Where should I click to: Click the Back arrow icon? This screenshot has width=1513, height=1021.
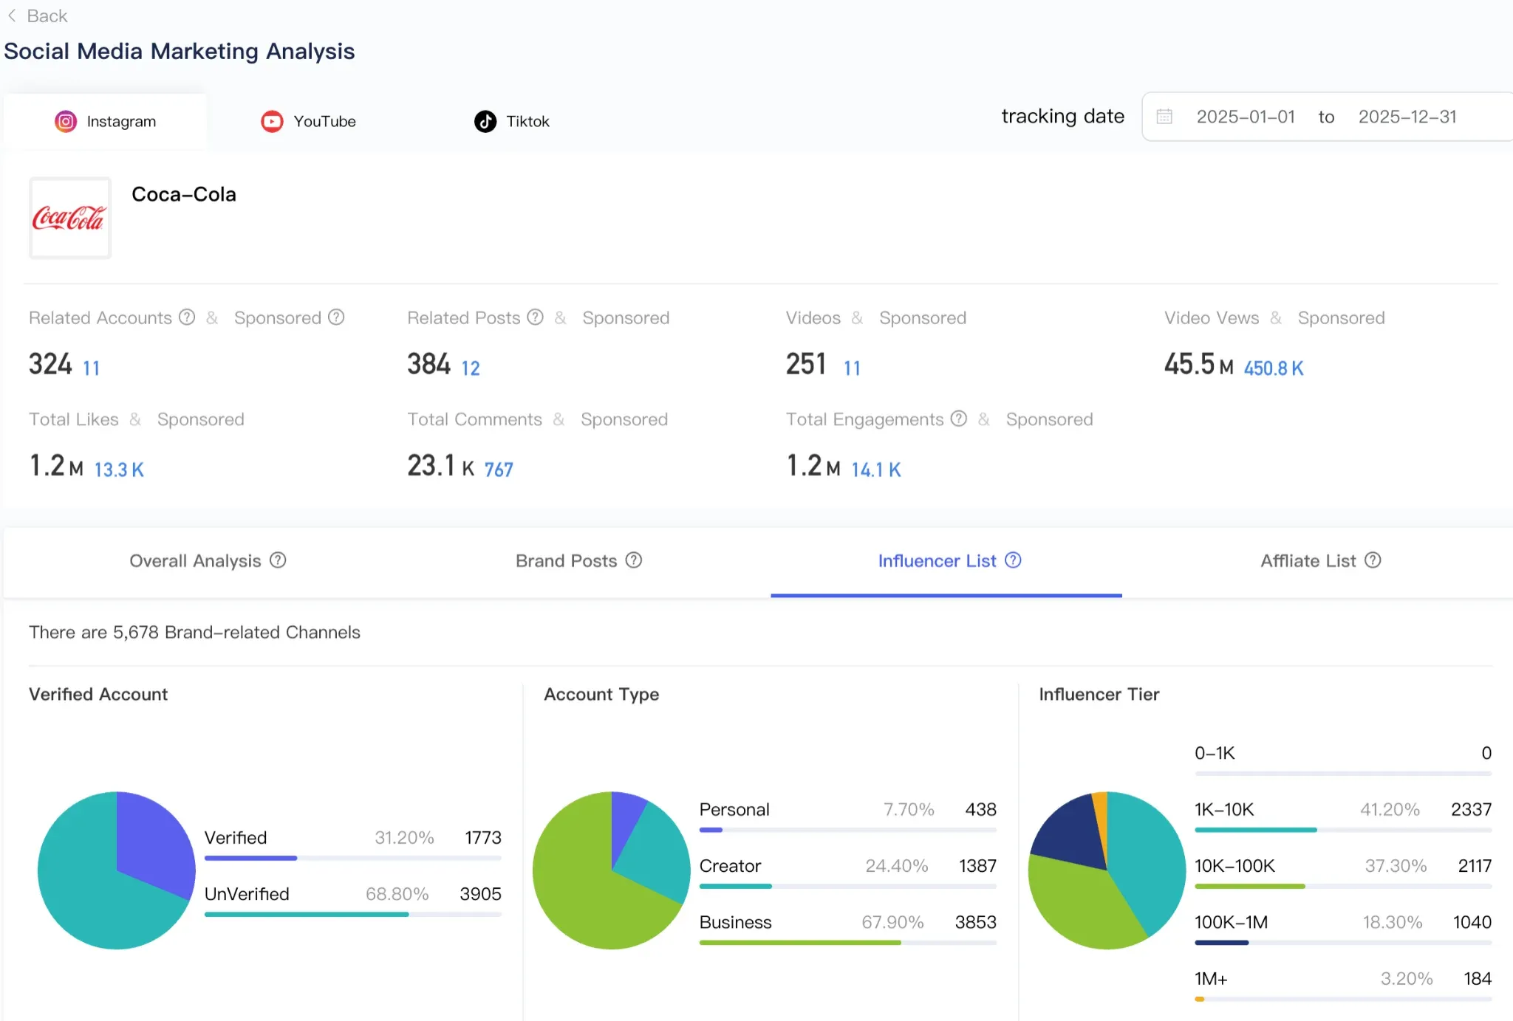point(12,16)
